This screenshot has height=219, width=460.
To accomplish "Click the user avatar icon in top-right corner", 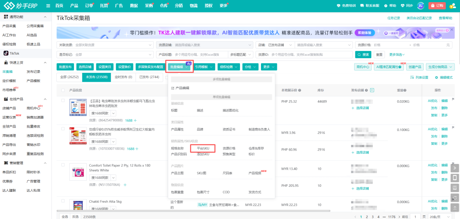I will point(452,6).
